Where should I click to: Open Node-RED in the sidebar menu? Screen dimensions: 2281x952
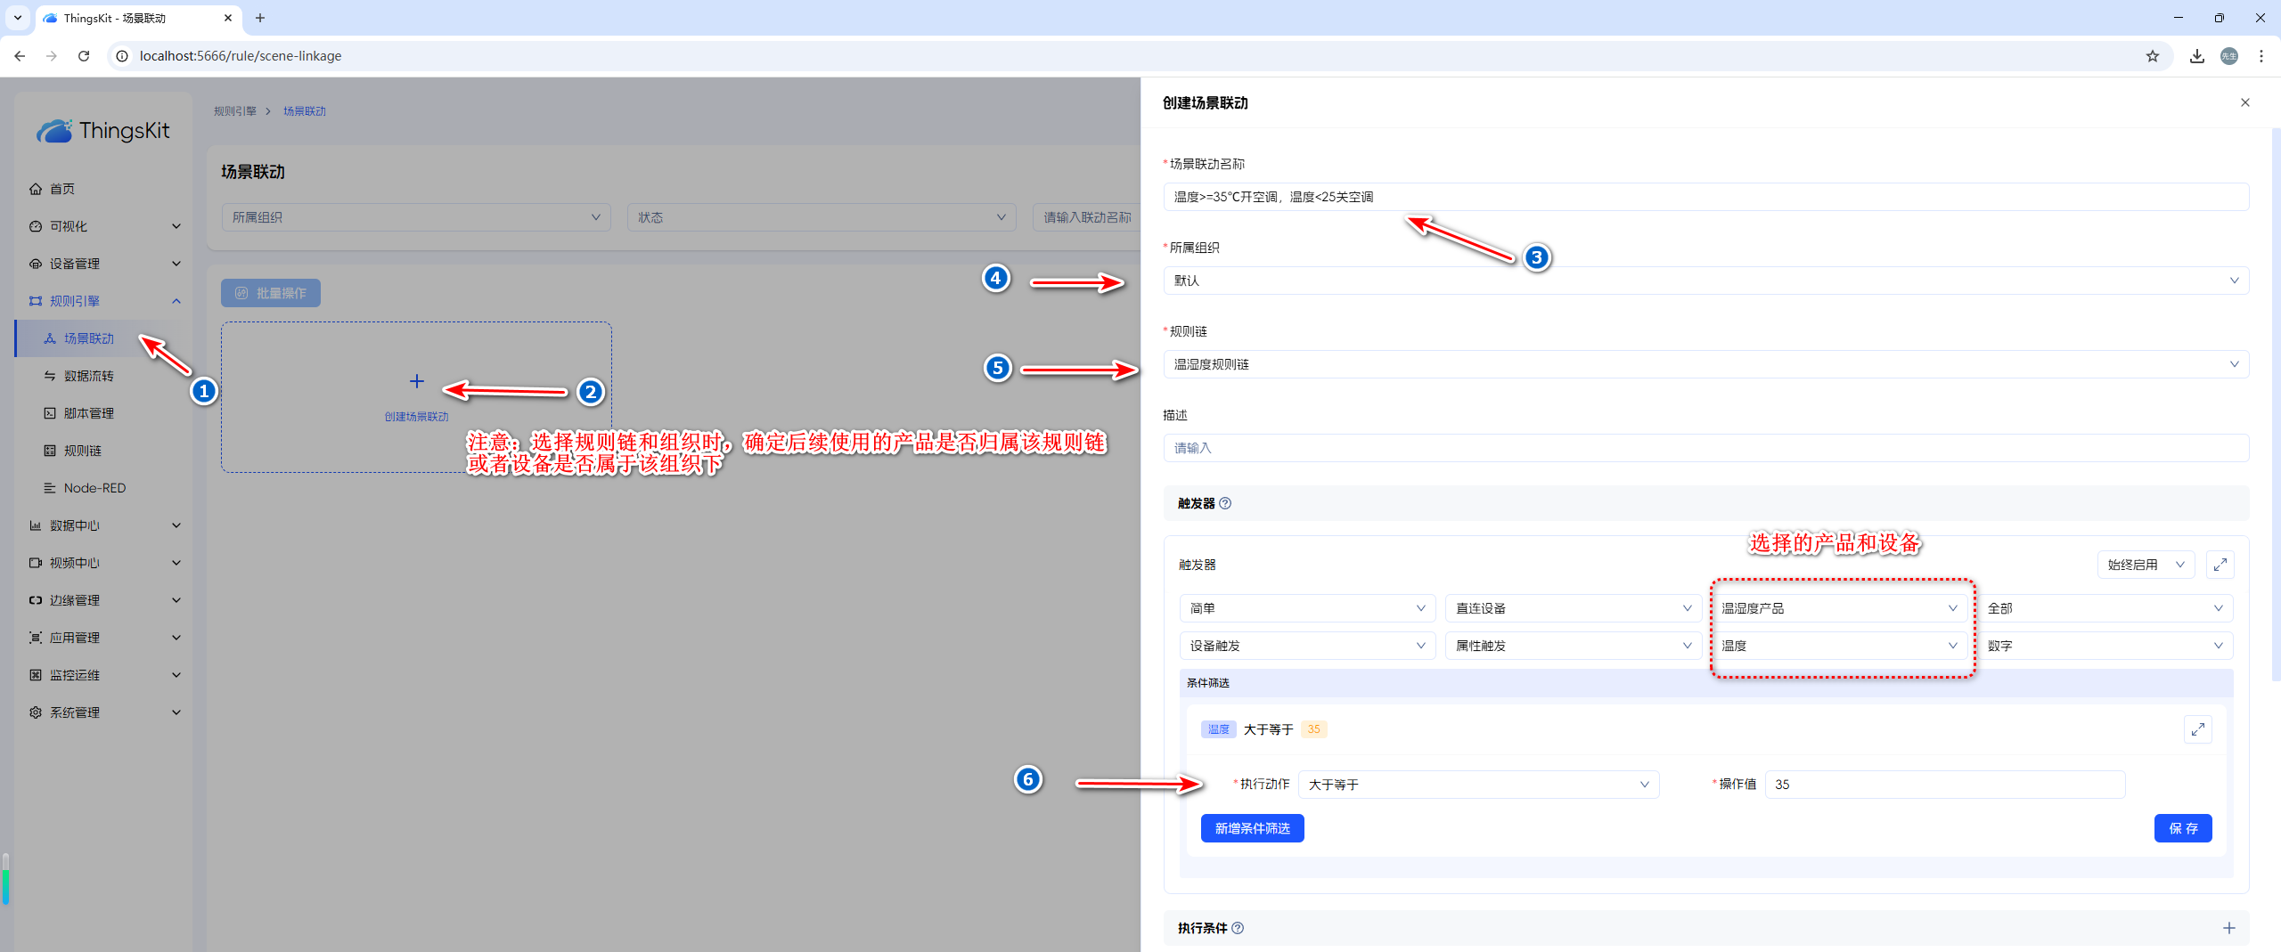94,488
